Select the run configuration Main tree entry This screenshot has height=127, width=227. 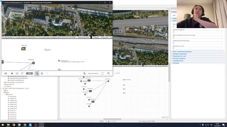(x=15, y=82)
